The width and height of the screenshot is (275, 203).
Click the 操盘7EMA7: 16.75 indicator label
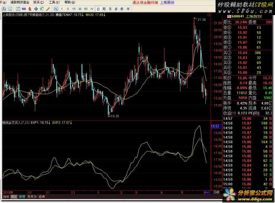coord(70,15)
